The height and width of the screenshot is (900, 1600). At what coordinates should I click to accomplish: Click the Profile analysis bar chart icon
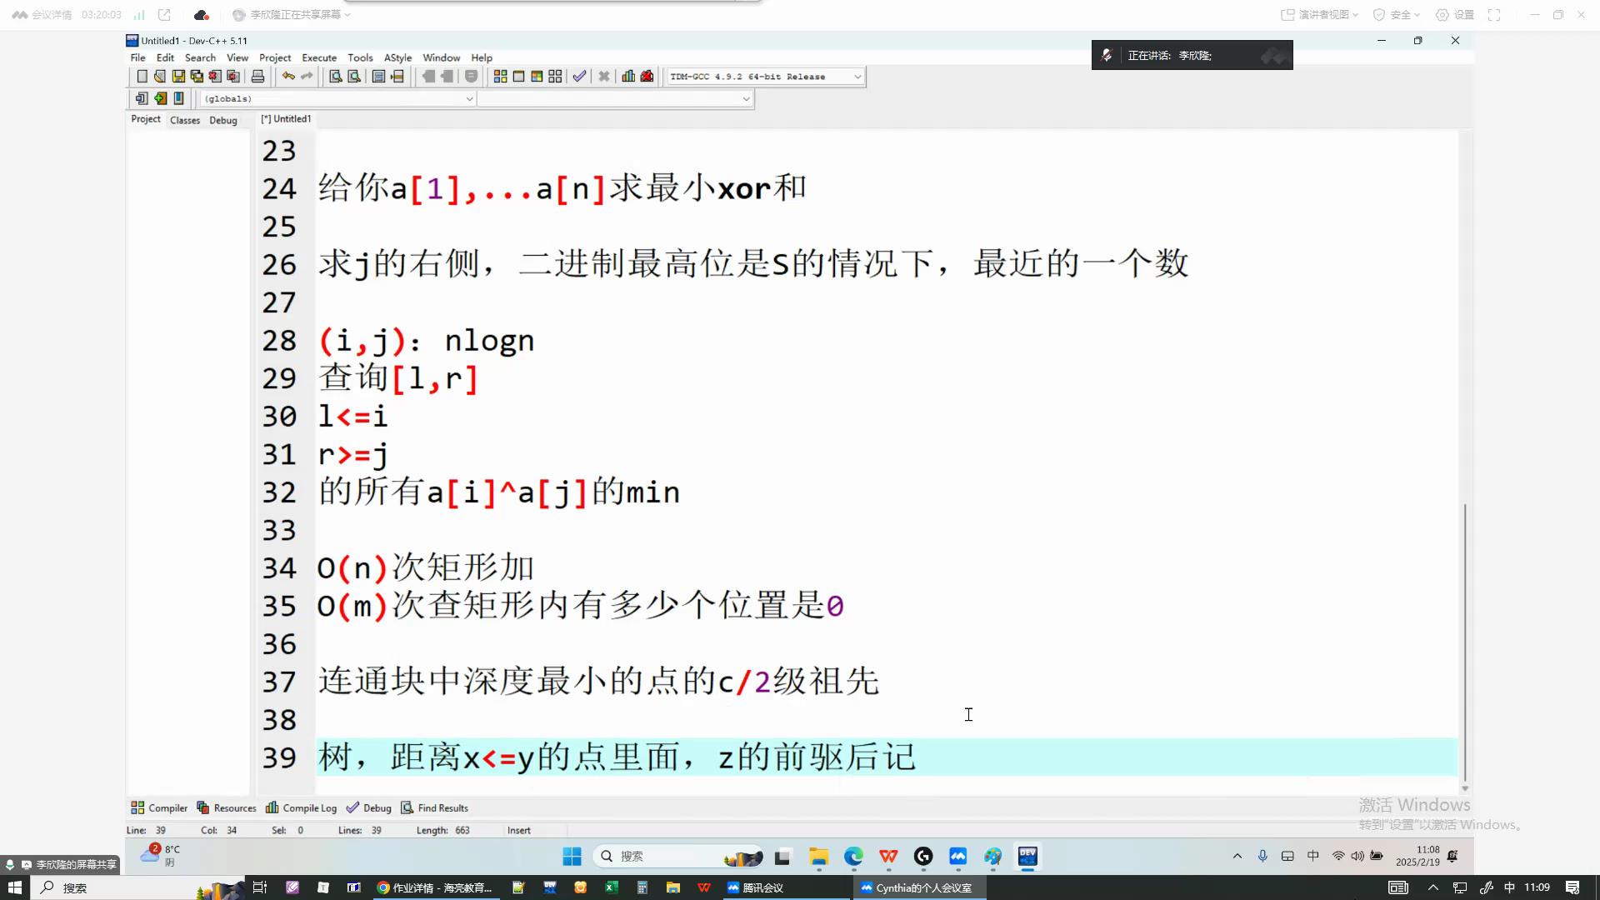pos(628,77)
